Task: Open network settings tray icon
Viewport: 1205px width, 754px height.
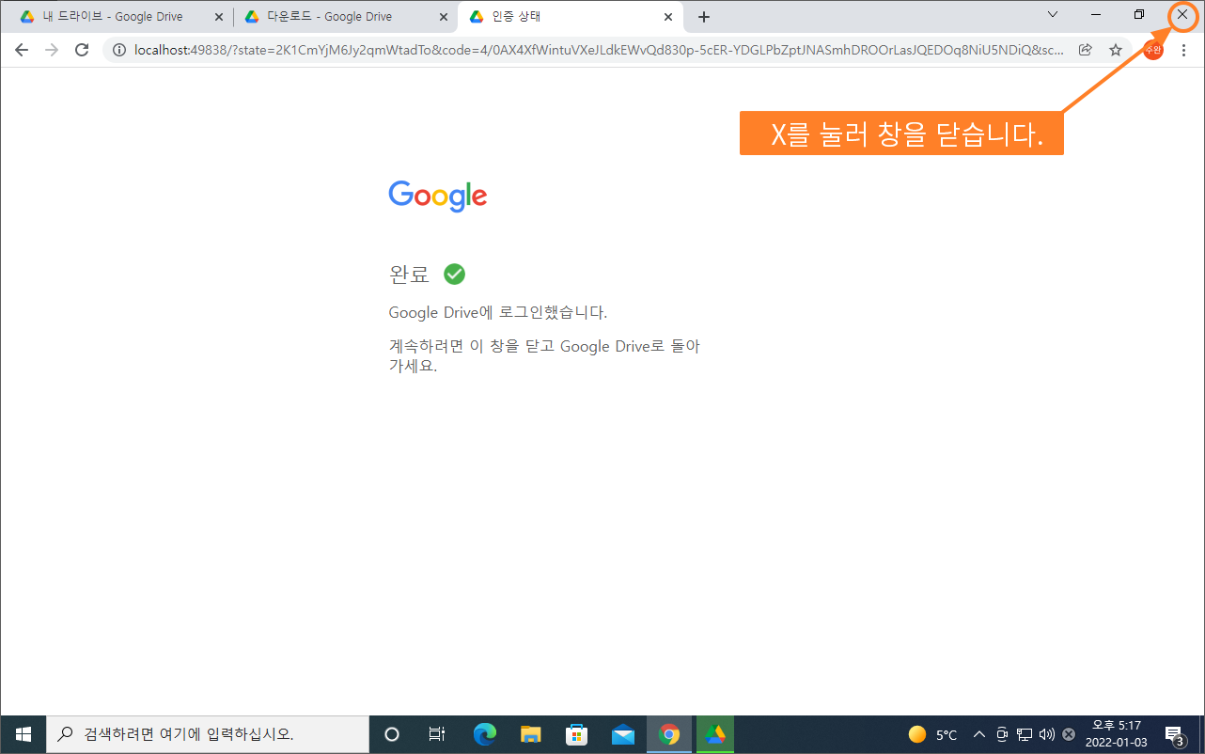Action: [1025, 734]
